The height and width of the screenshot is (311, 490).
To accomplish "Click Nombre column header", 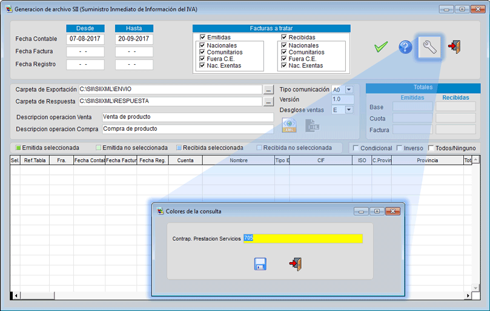I will [x=239, y=160].
